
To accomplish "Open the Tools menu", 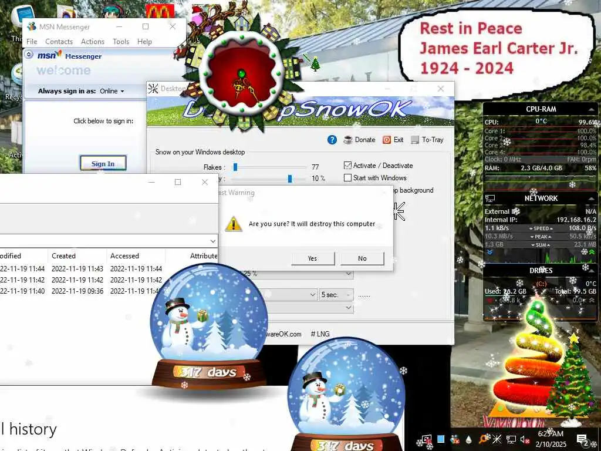I will pyautogui.click(x=121, y=42).
